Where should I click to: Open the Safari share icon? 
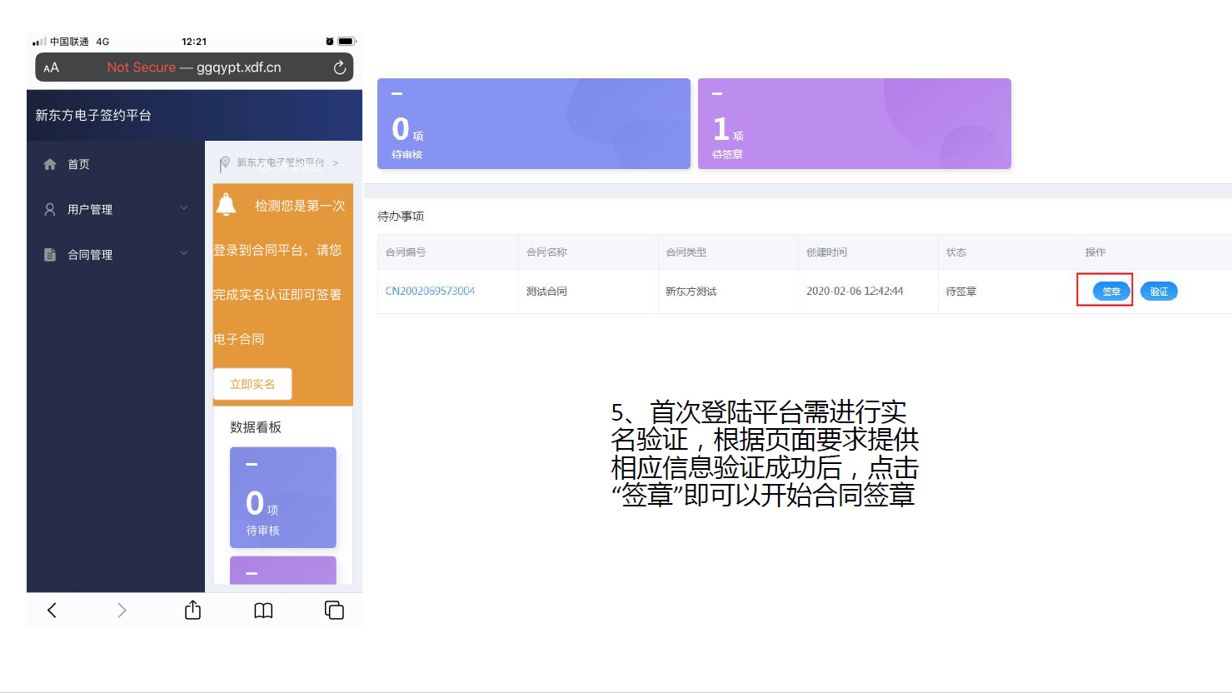click(192, 611)
